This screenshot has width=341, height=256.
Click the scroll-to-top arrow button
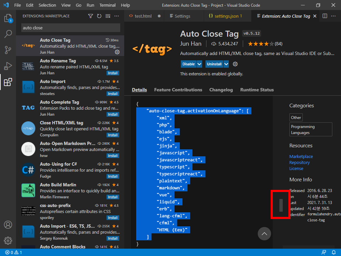pyautogui.click(x=264, y=234)
